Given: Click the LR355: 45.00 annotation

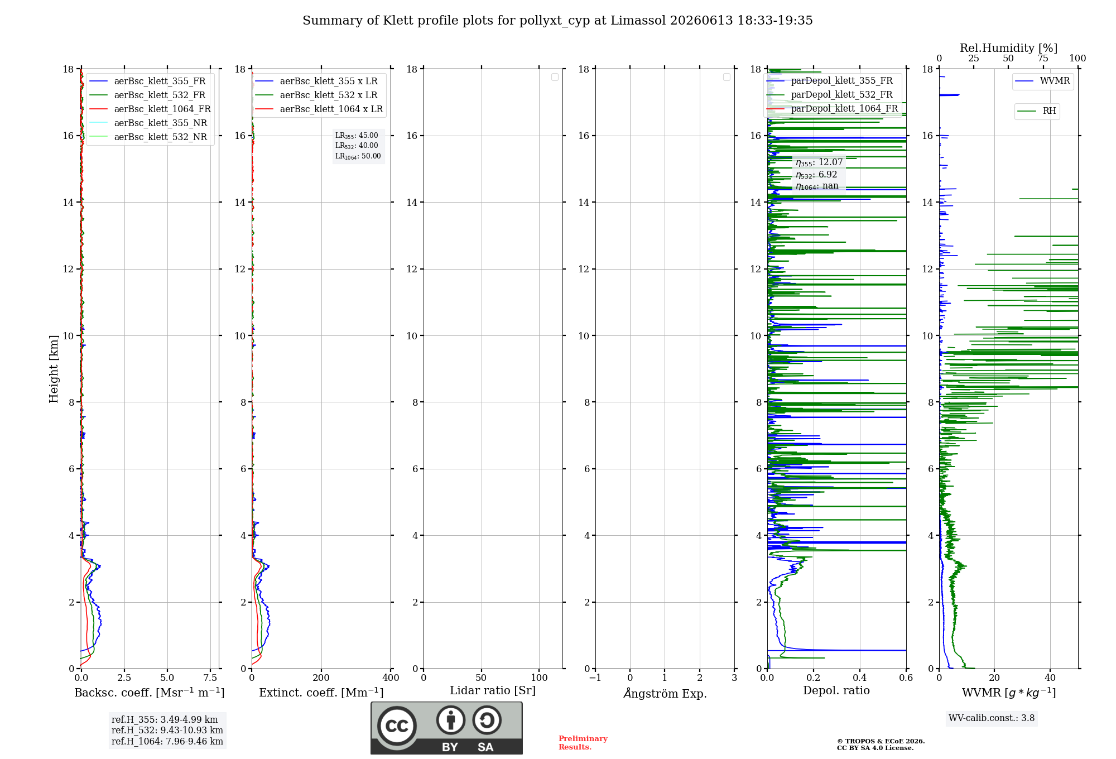Looking at the screenshot, I should tap(357, 136).
